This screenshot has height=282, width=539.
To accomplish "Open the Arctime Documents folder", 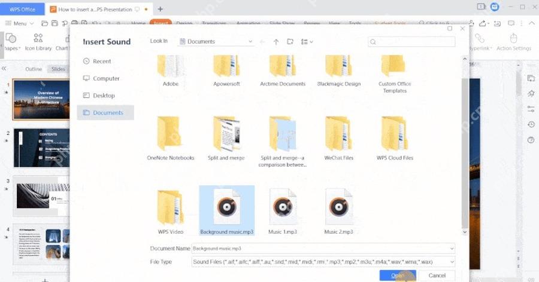I will (283, 70).
